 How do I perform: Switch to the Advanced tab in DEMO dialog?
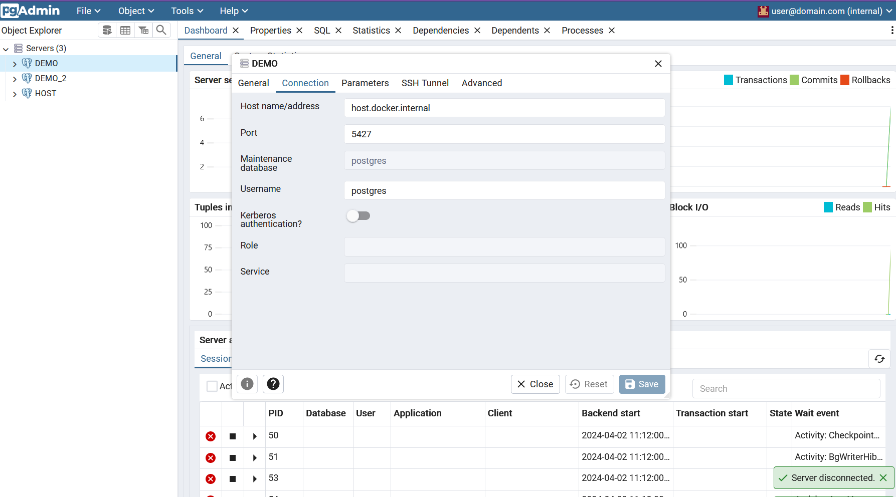pyautogui.click(x=482, y=83)
